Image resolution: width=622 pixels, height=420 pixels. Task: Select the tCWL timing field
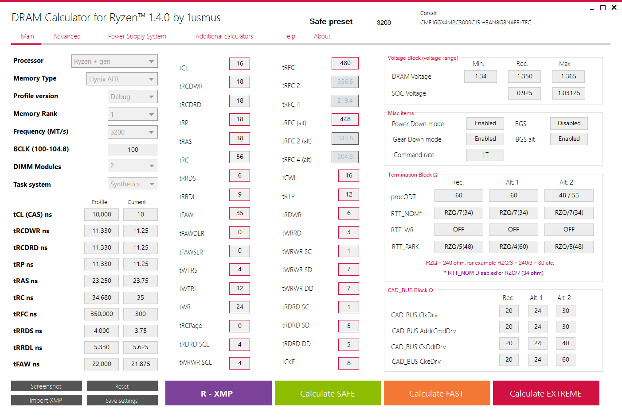[x=348, y=176]
